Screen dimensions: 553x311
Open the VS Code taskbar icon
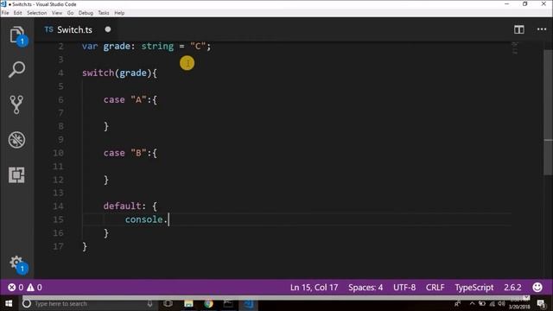coord(249,303)
